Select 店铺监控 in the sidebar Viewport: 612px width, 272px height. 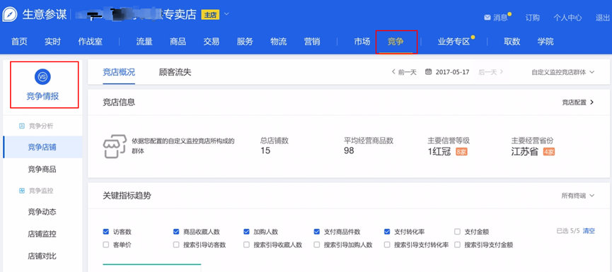coord(42,234)
